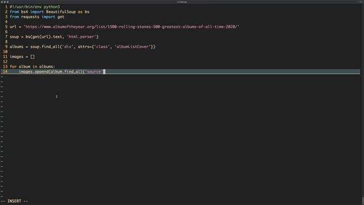Screen dimensions: 364x205
Task: Click 'get' at end of line 3
Action: [x=61, y=17]
